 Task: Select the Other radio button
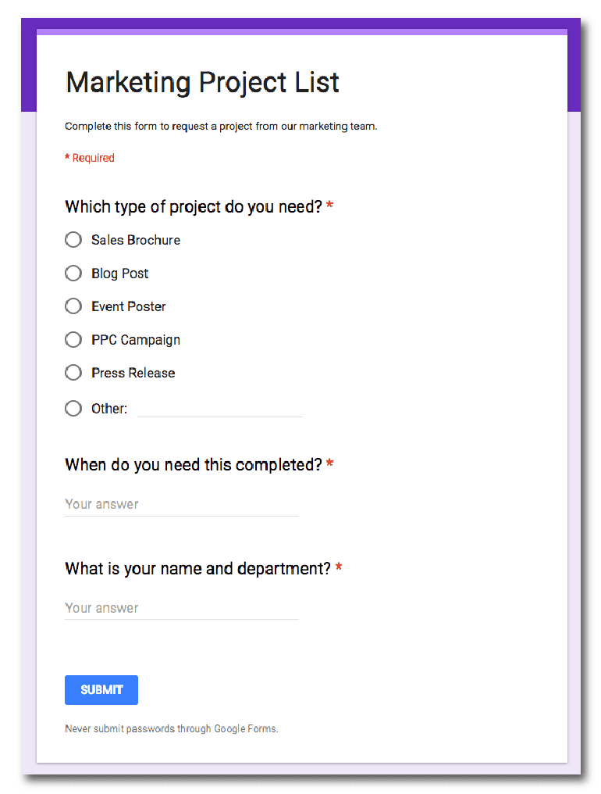(73, 408)
